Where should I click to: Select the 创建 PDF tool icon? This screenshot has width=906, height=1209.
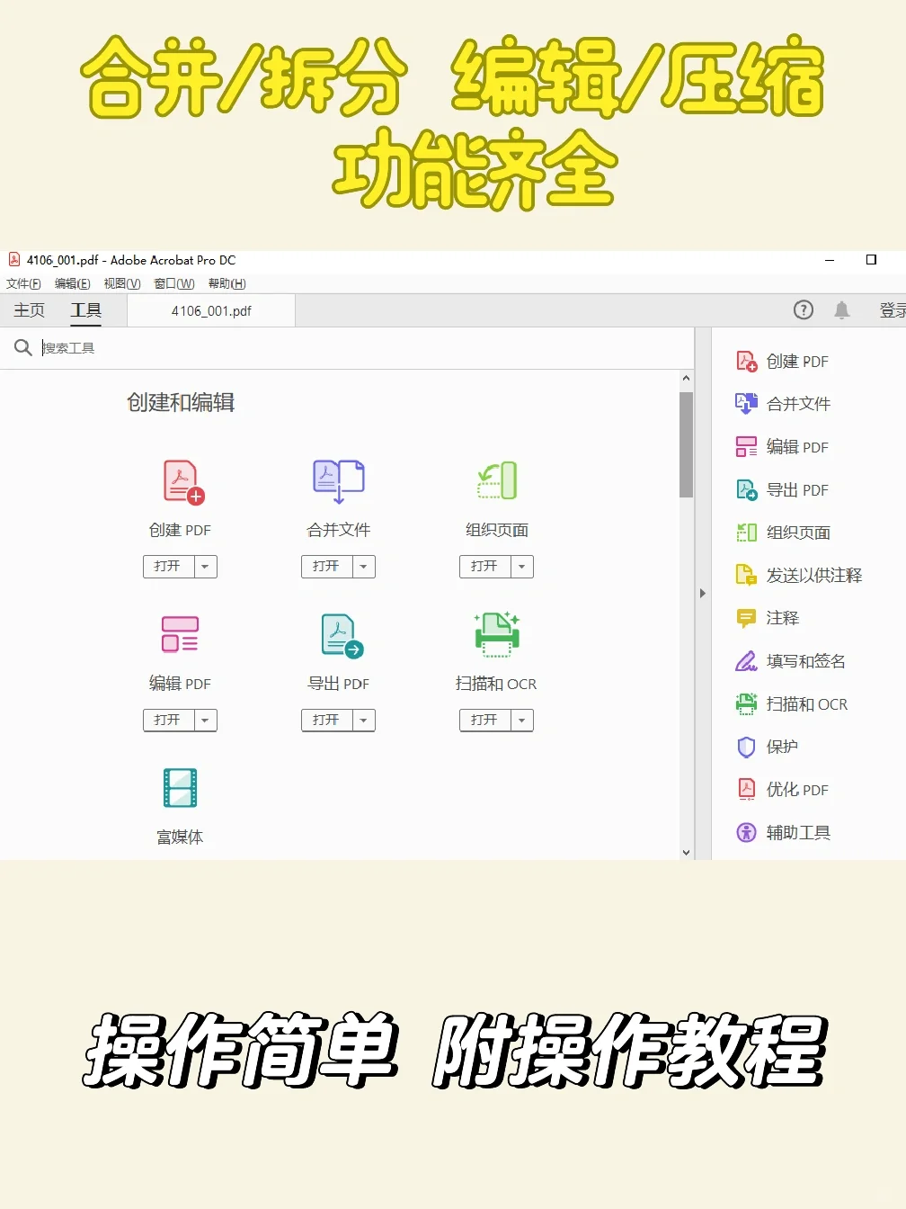[180, 480]
